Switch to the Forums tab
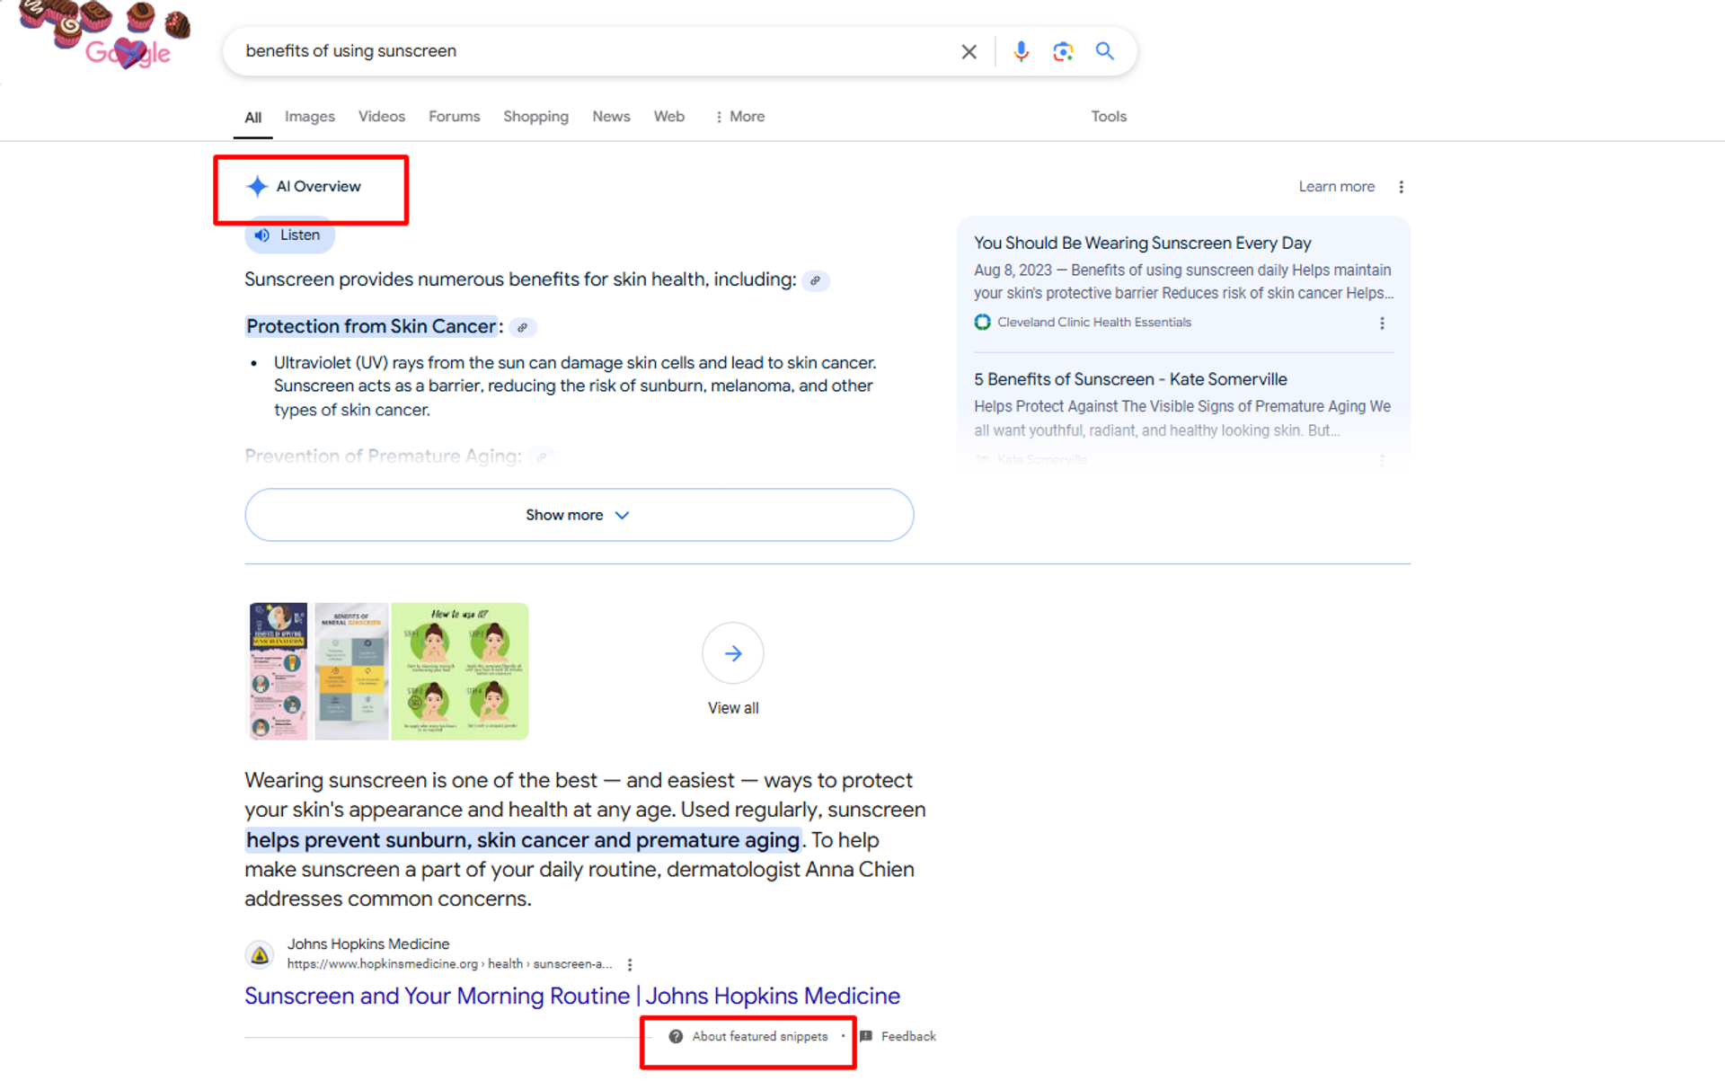 [x=455, y=117]
